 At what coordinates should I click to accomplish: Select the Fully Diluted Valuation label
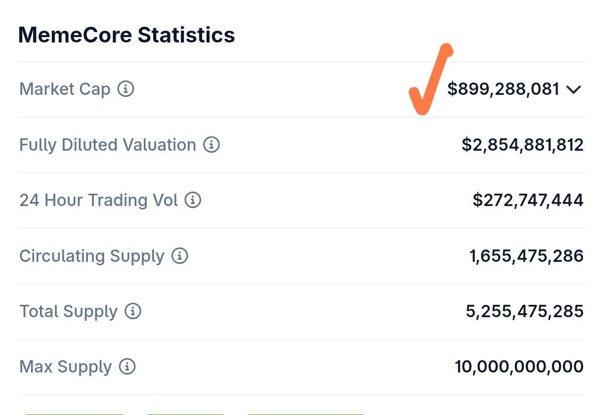[x=108, y=145]
